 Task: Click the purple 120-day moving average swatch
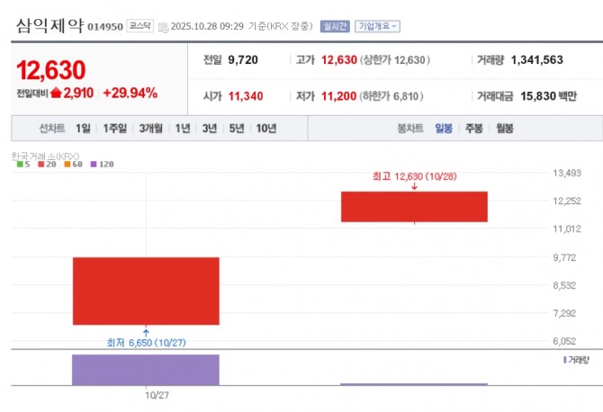tap(94, 165)
